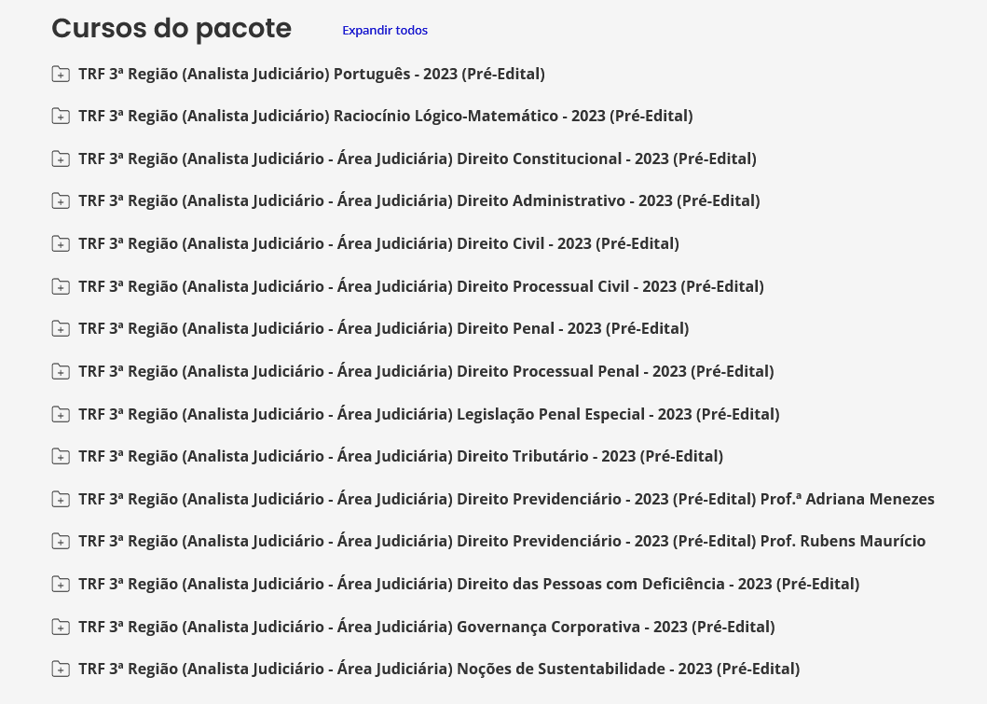Select the Prof.ª Adriana Menezes course title
Image resolution: width=987 pixels, height=704 pixels.
coord(507,500)
